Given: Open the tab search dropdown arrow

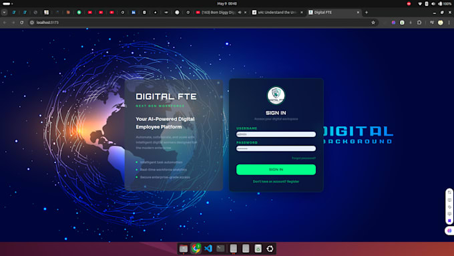Looking at the screenshot, I should click(x=5, y=13).
